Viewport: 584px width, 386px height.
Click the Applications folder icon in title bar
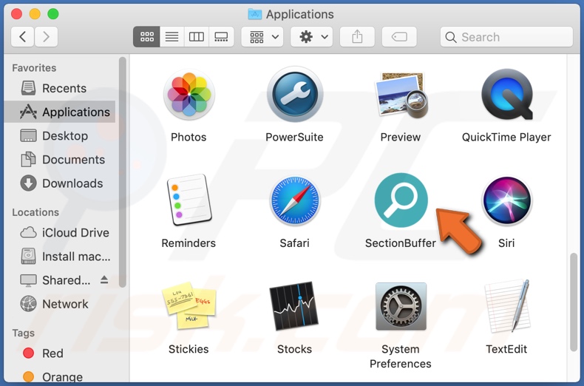click(255, 14)
